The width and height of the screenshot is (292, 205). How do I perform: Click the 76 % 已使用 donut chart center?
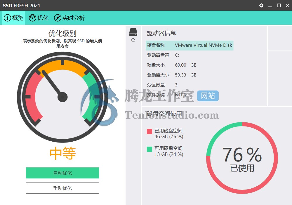tap(242, 158)
